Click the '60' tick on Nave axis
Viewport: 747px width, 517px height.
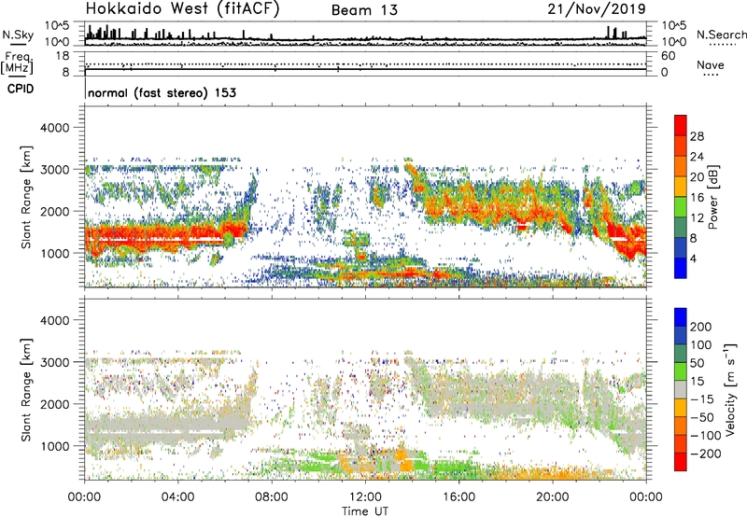coord(668,56)
